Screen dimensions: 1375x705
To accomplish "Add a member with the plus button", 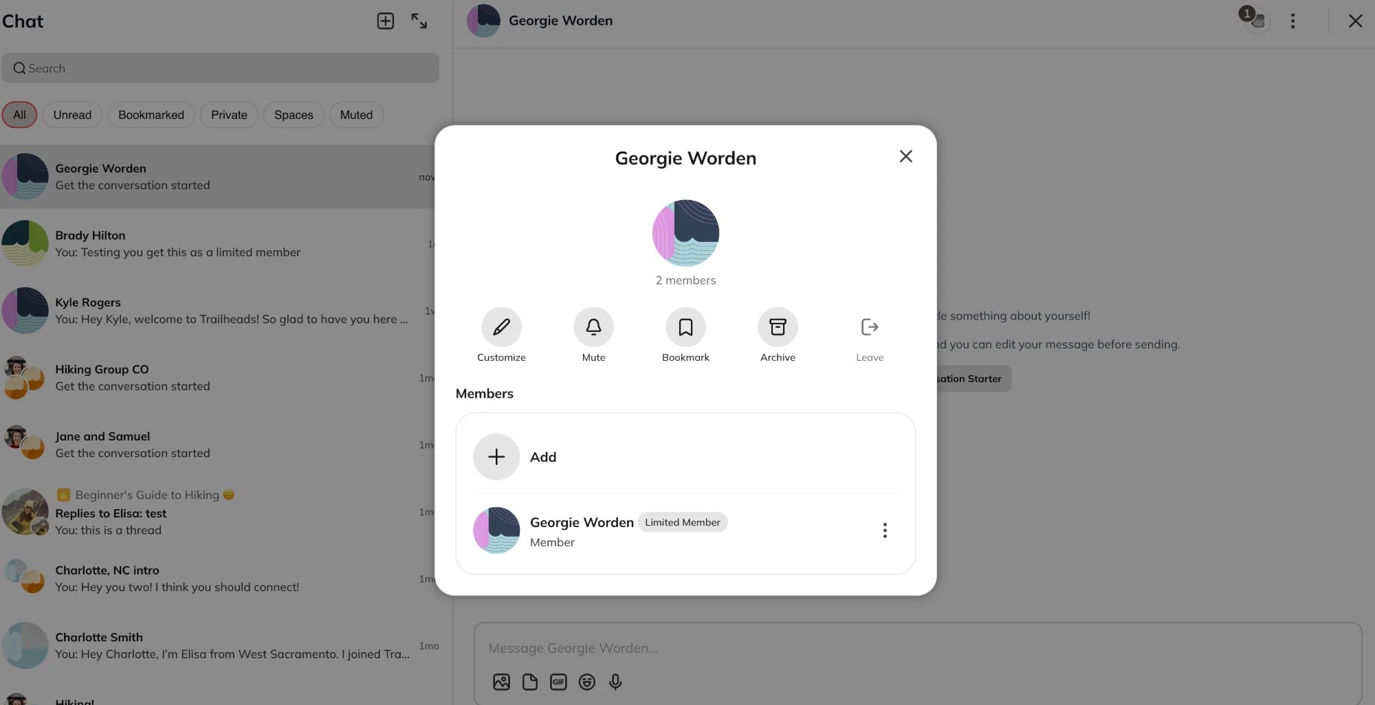I will tap(496, 457).
